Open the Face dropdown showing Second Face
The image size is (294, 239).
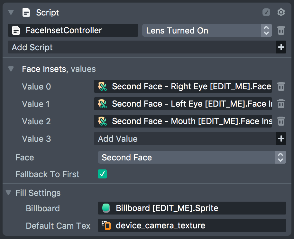tap(191, 158)
